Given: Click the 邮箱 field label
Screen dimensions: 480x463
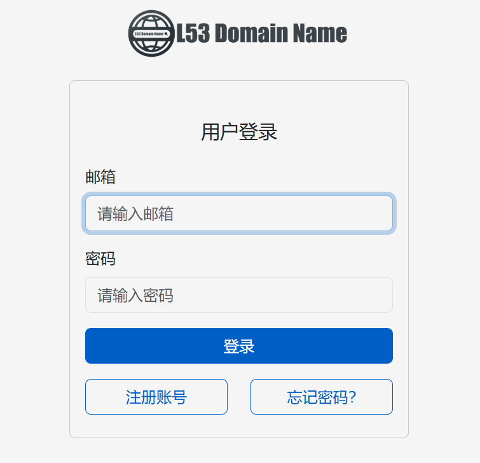Looking at the screenshot, I should point(100,177).
